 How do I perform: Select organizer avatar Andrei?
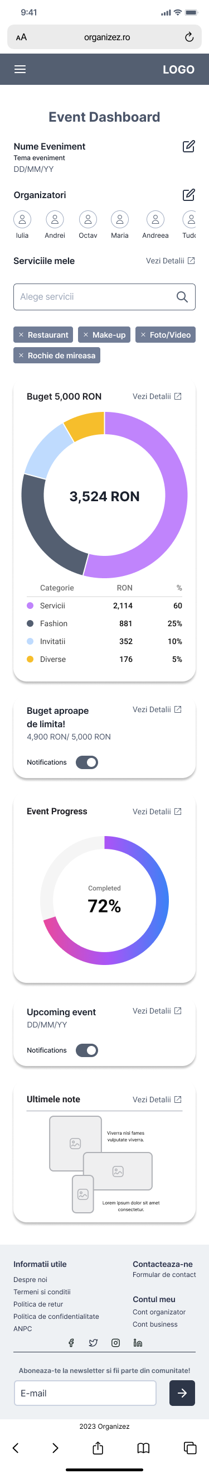click(55, 219)
